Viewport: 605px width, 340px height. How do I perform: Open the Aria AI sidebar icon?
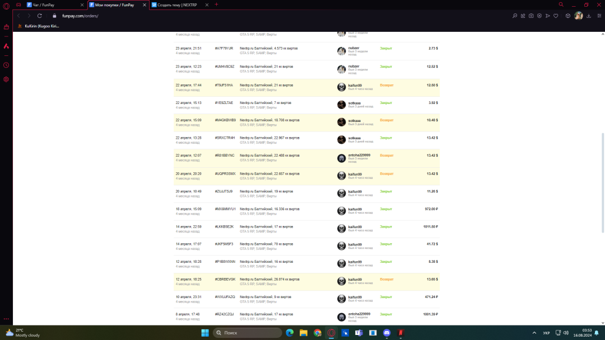[6, 46]
